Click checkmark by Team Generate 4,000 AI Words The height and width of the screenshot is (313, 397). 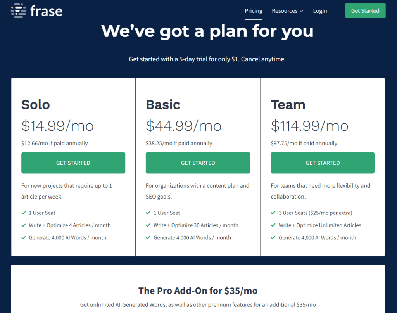(x=273, y=238)
